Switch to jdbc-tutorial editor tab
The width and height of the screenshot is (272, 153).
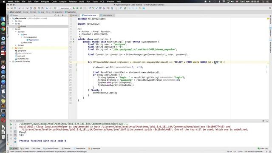[x=107, y=15]
